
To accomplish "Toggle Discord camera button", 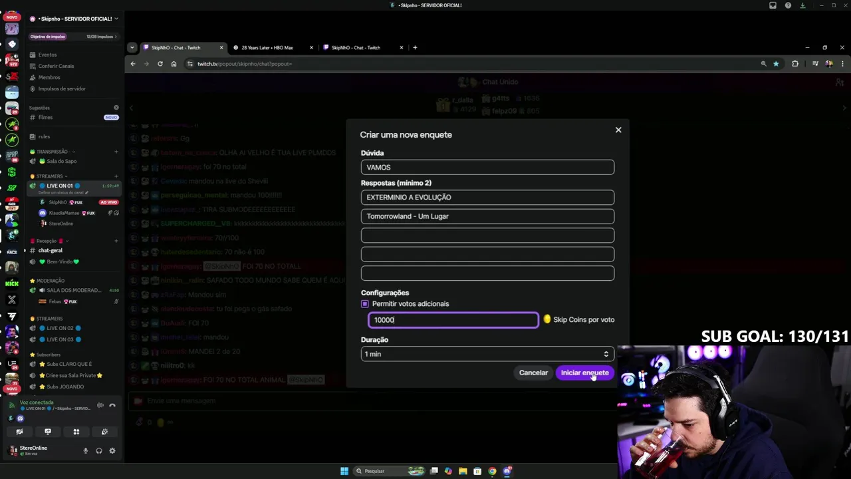I will pos(19,432).
